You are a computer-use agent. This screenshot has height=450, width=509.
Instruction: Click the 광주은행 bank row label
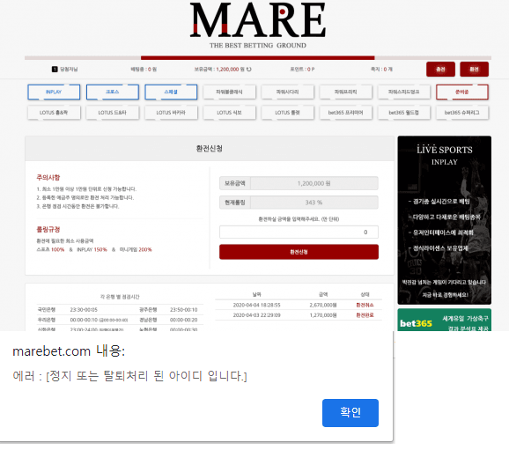[x=148, y=310]
